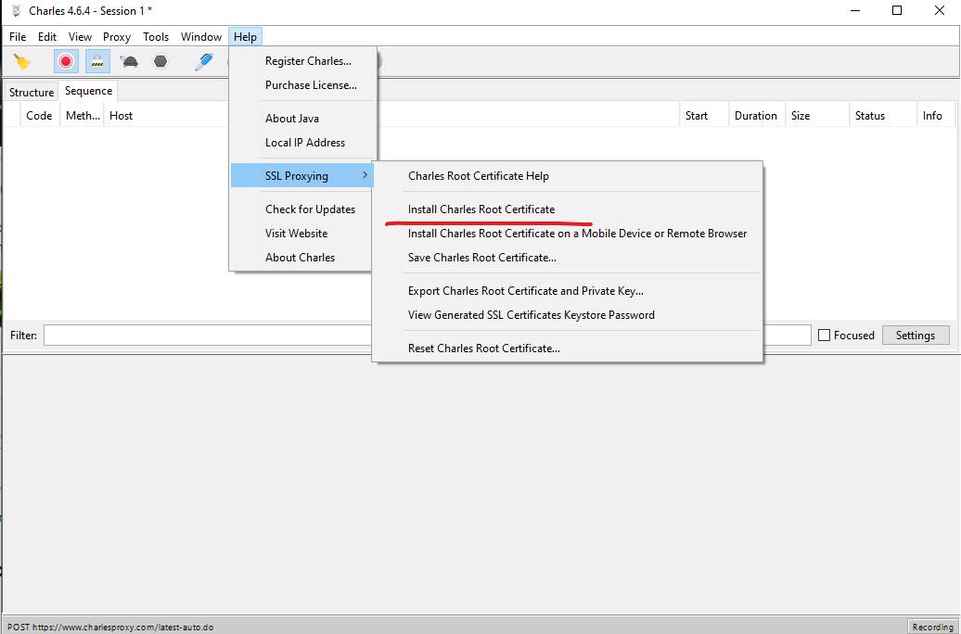Viewport: 961px width, 634px height.
Task: Tick the Focused checkbox
Action: pos(825,335)
